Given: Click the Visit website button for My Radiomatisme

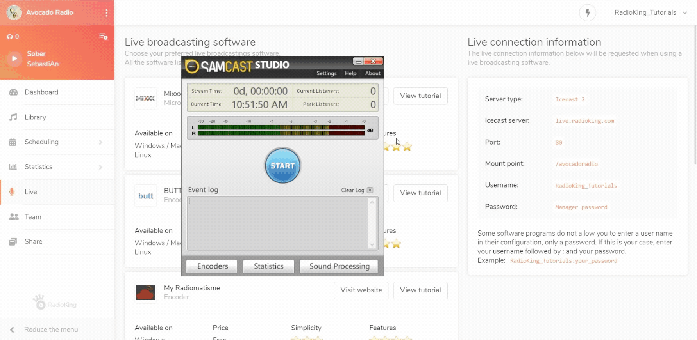Looking at the screenshot, I should coord(361,290).
